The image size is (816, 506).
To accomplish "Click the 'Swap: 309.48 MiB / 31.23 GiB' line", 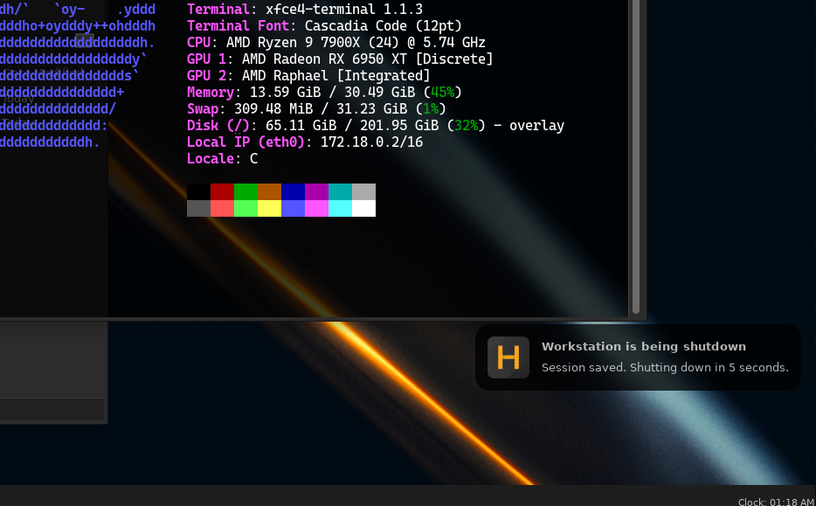I will pos(316,109).
